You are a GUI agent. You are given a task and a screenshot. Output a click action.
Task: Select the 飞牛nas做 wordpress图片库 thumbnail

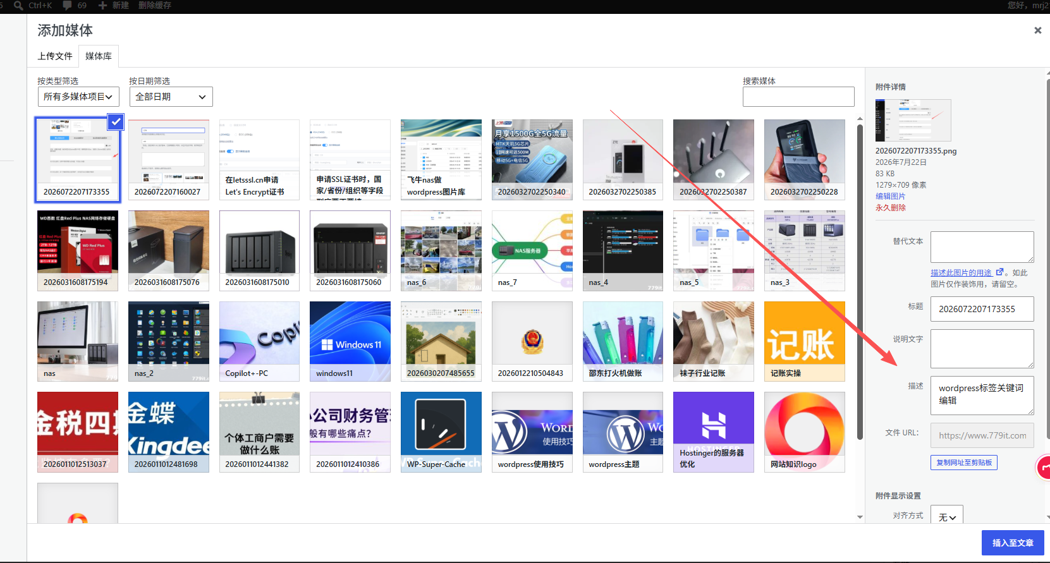pos(441,160)
